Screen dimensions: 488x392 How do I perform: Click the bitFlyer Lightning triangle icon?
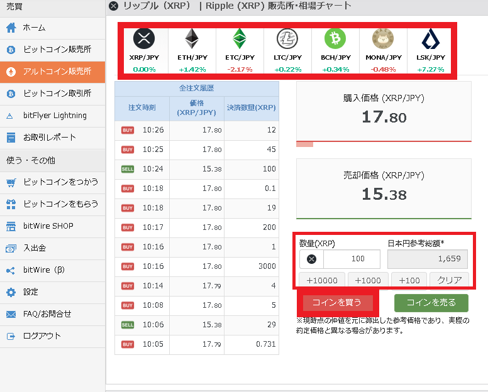(9, 116)
